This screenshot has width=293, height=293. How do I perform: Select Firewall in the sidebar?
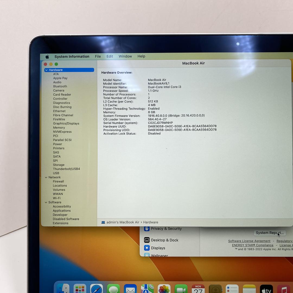point(58,181)
